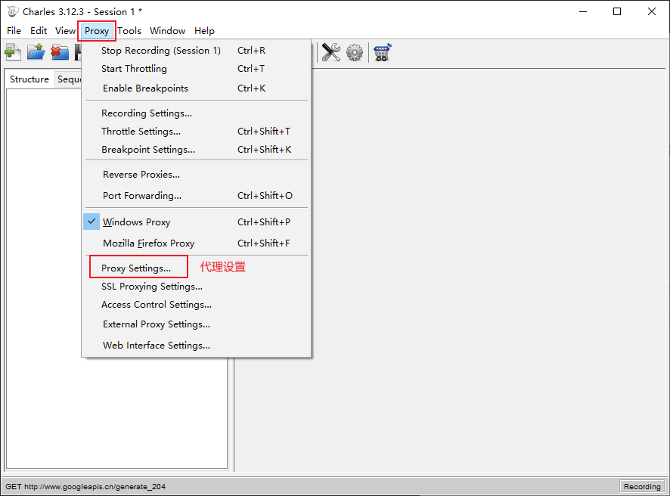
Task: Open Port Forwarding...
Action: [x=196, y=195]
